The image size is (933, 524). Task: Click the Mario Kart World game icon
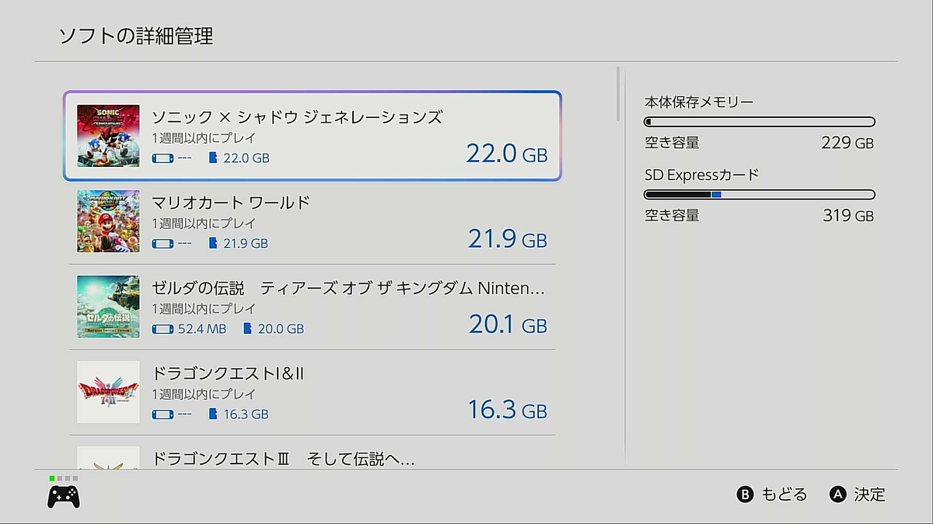point(108,221)
